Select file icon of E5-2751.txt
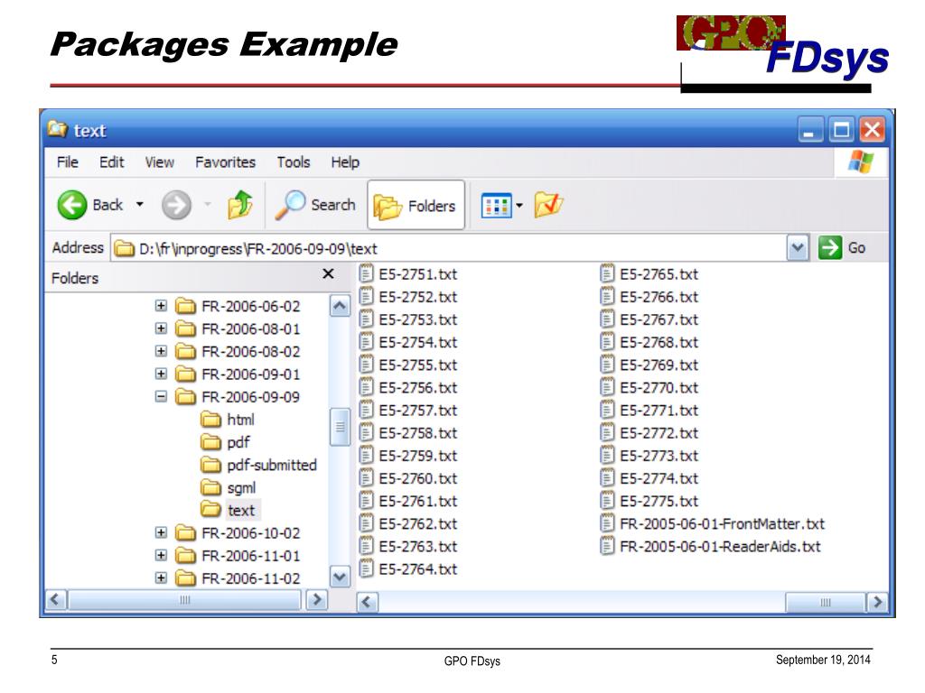The width and height of the screenshot is (925, 693). tap(367, 273)
